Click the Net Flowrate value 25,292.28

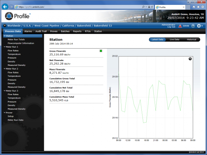coord(56,64)
